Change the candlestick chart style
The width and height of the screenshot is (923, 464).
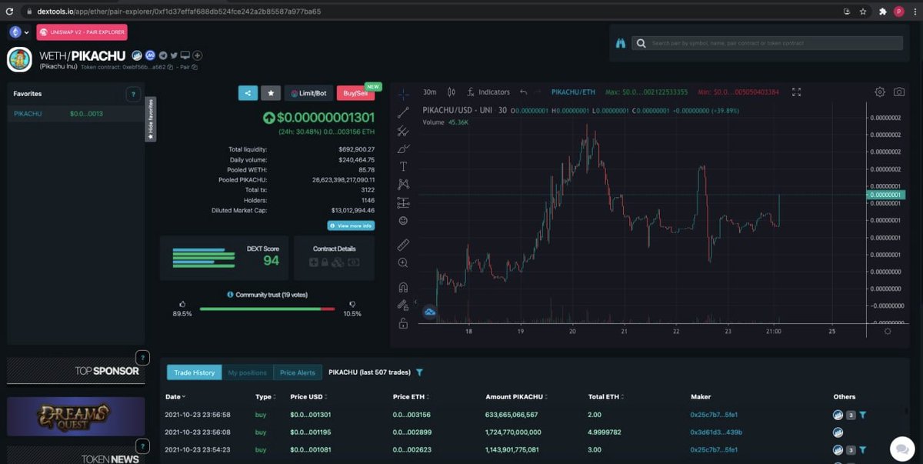[452, 92]
